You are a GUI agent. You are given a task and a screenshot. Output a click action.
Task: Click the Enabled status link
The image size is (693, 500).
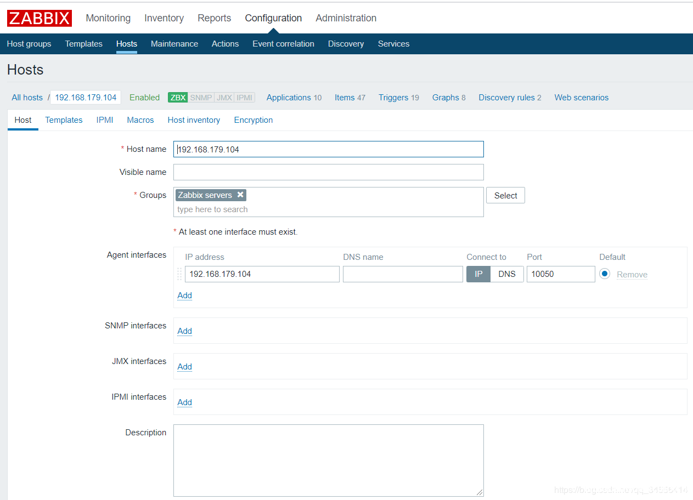tap(144, 97)
